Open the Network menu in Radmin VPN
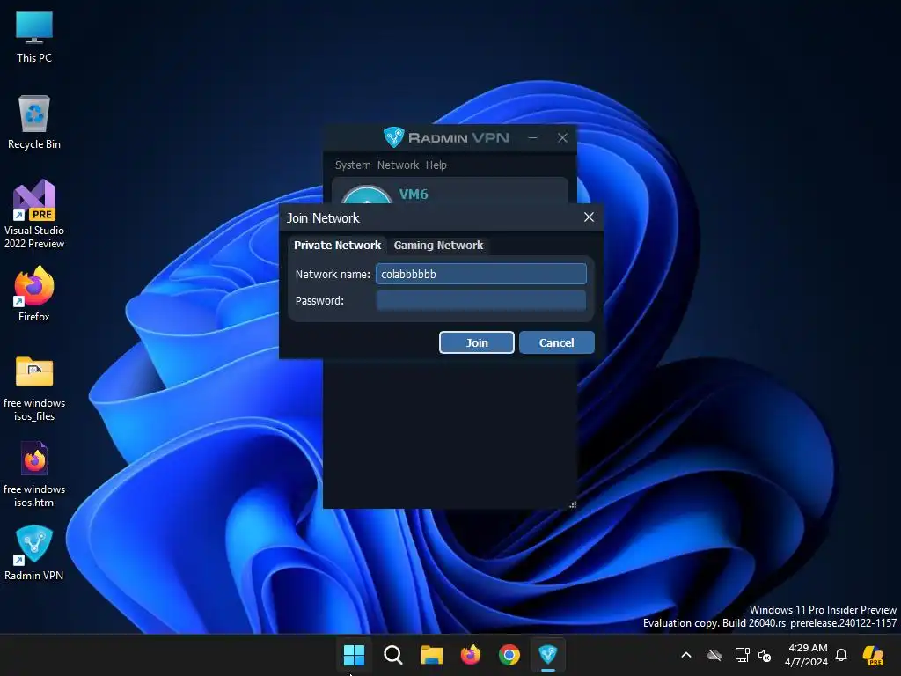The image size is (901, 676). [x=398, y=165]
